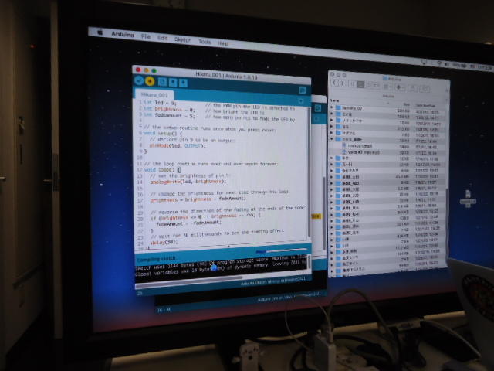The width and height of the screenshot is (494, 371).
Task: Click the folder icon of the _02 folder
Action: coord(338,107)
